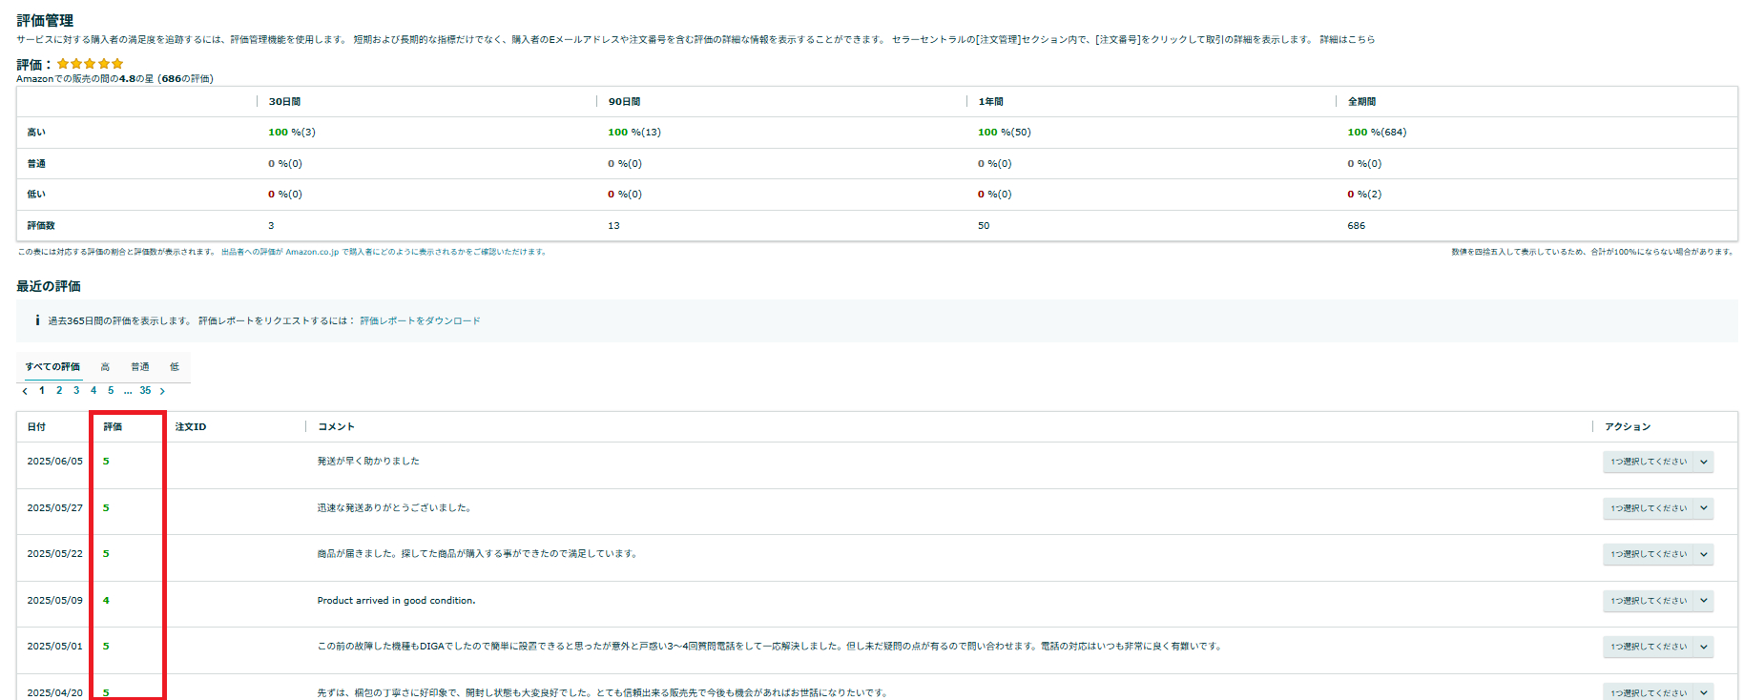Select the すべての評価 tab

pyautogui.click(x=52, y=367)
